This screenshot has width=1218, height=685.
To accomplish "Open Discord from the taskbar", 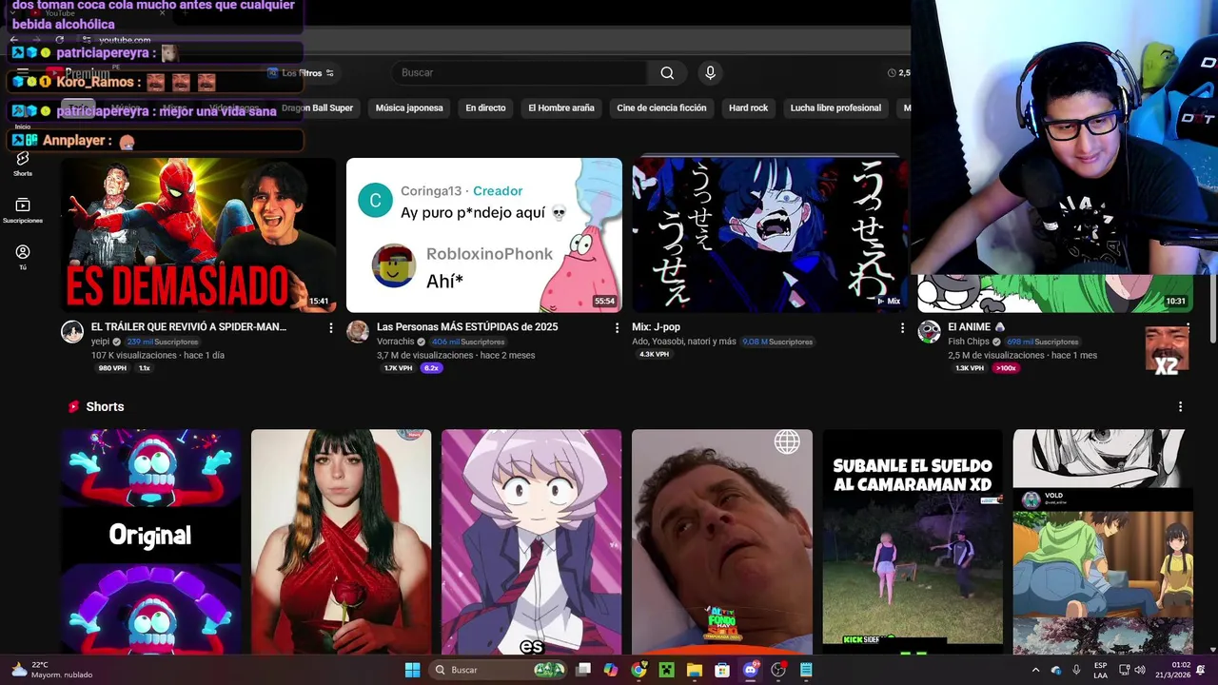I will [x=750, y=670].
